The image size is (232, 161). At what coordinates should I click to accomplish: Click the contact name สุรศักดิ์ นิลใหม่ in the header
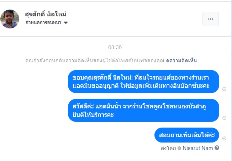(46, 14)
